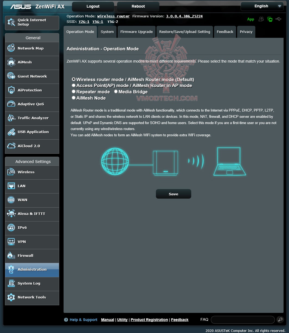The image size is (289, 333).
Task: Click the T2G-1 SSID link
Action: pos(84,22)
